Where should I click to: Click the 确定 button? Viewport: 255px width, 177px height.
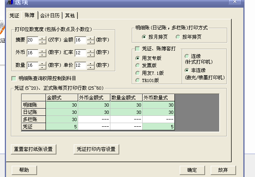point(192,170)
